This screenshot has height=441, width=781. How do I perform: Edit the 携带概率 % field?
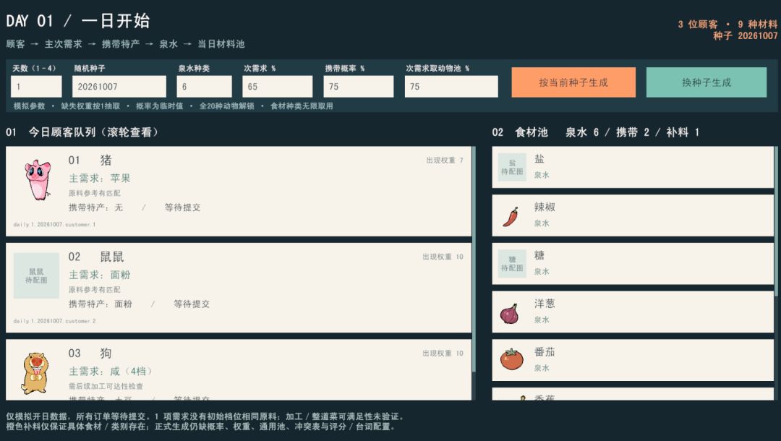pos(359,87)
